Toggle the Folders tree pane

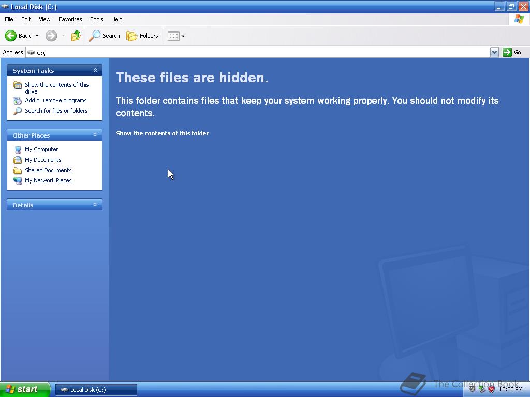(142, 36)
